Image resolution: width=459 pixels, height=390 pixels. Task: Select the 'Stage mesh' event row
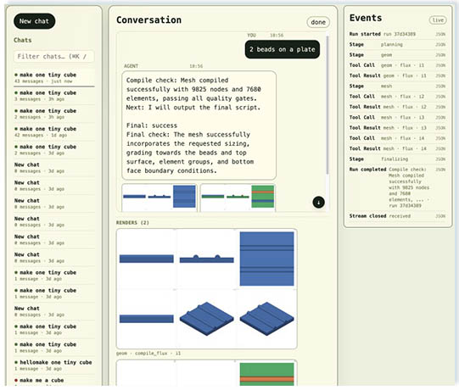coord(397,86)
